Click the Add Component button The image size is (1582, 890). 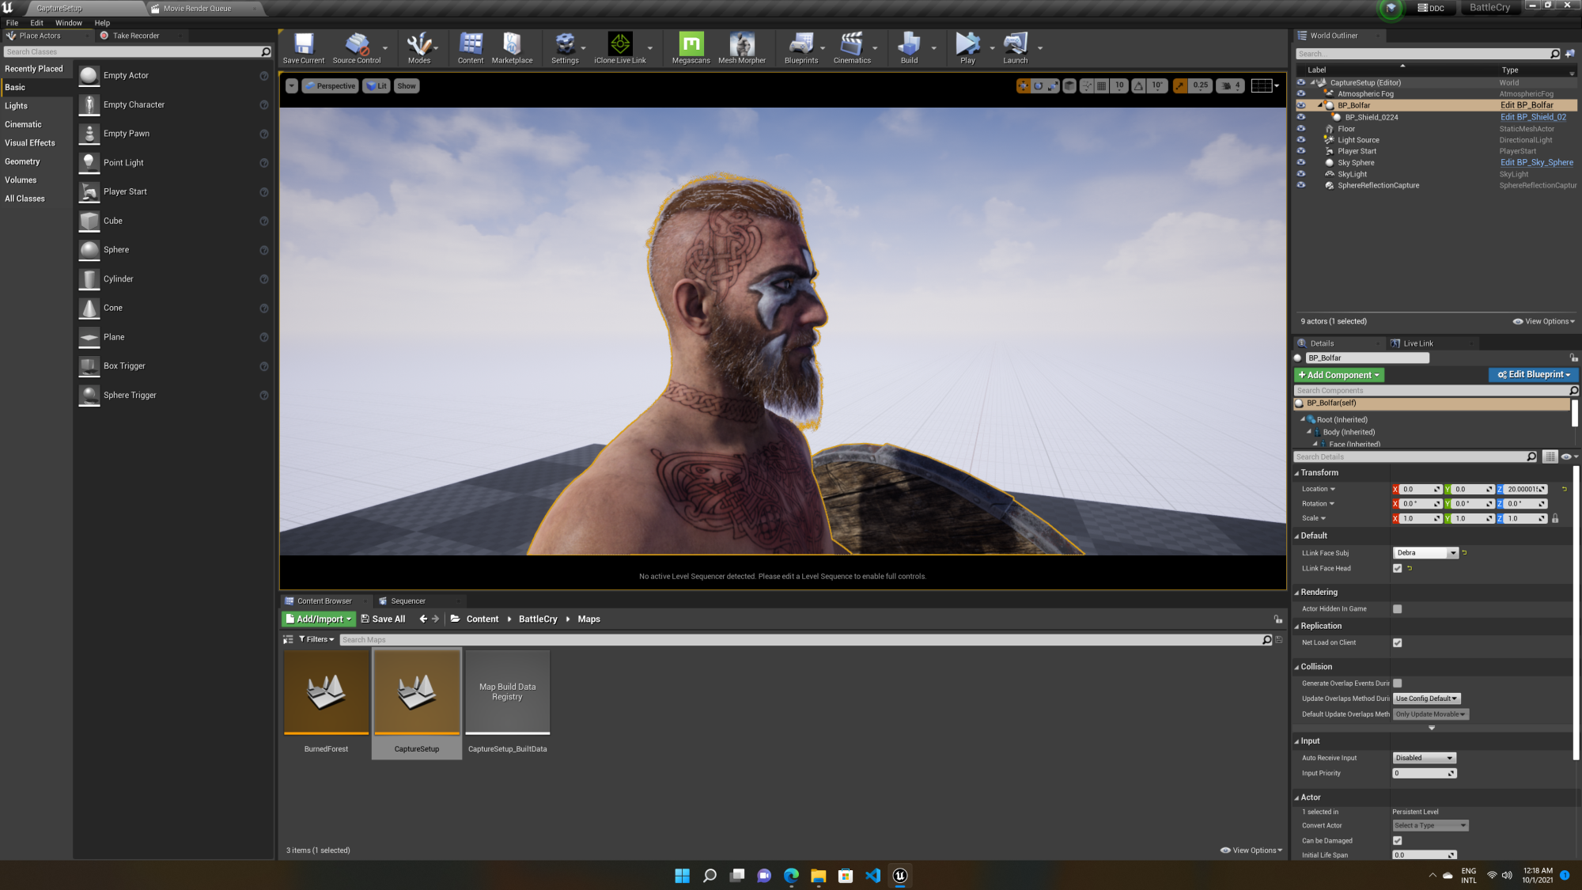point(1338,375)
